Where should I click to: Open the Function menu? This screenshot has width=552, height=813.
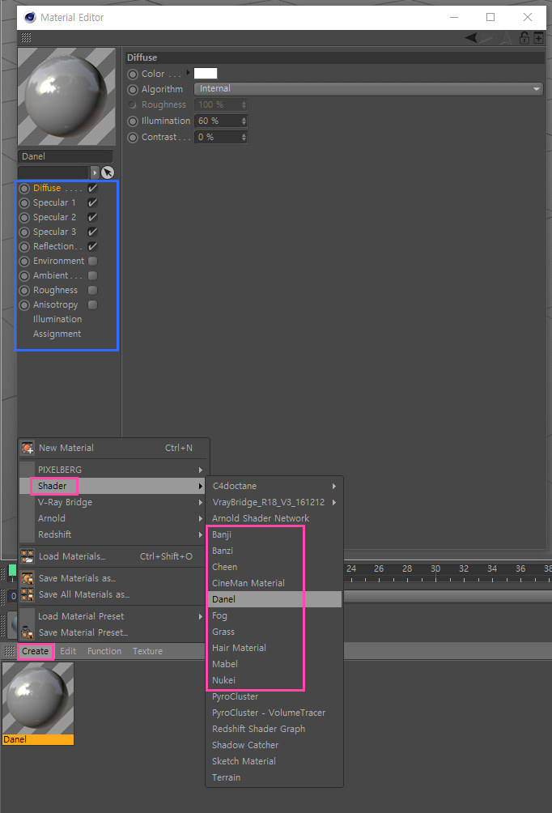click(104, 651)
